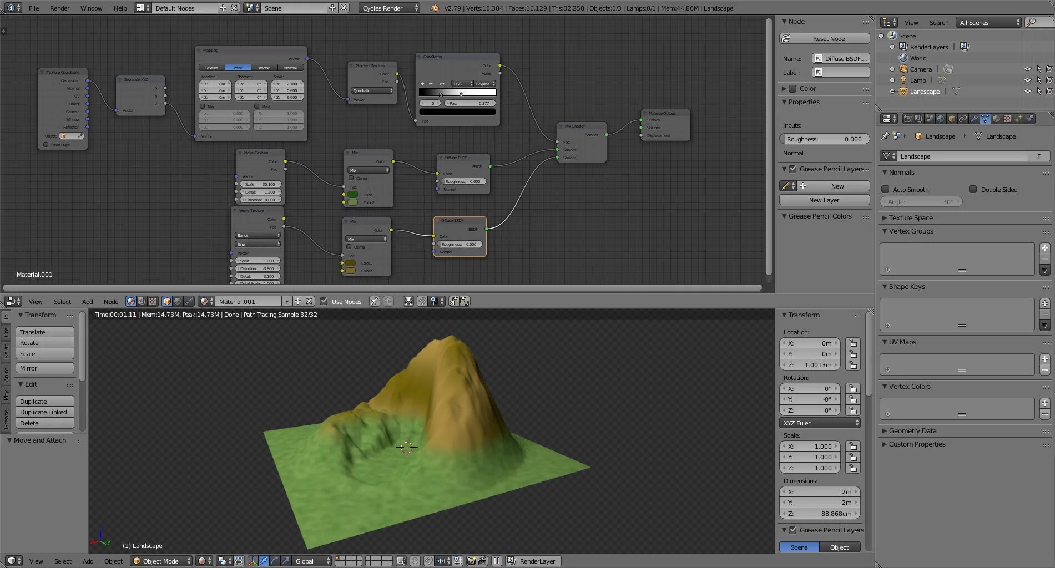Click the Location Z value field
1055x568 pixels.
point(810,365)
